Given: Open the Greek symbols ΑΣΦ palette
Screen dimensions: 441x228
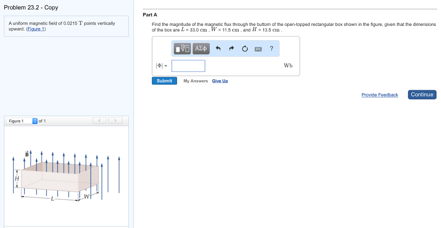Looking at the screenshot, I should (x=201, y=48).
